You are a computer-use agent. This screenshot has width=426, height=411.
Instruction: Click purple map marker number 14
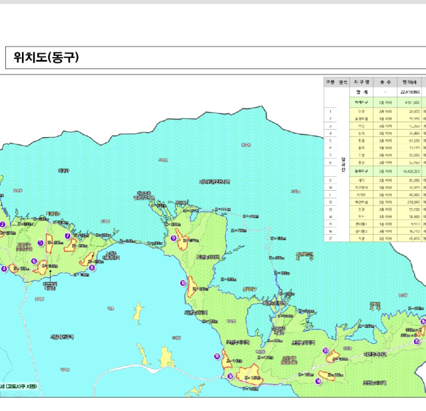click(318, 382)
